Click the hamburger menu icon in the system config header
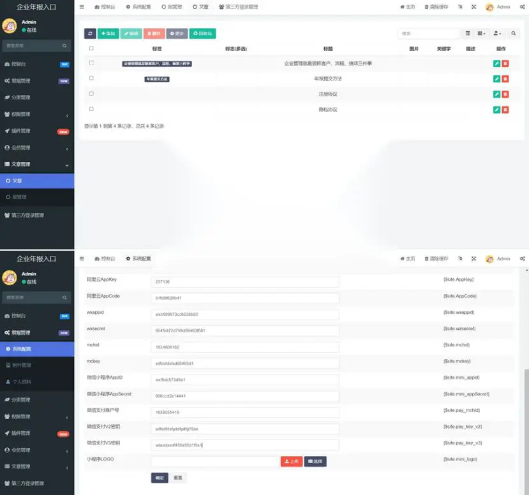The width and height of the screenshot is (529, 495). pos(82,258)
